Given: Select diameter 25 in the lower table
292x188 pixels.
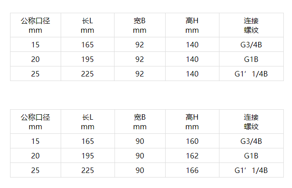Looking at the screenshot, I should (35, 170).
